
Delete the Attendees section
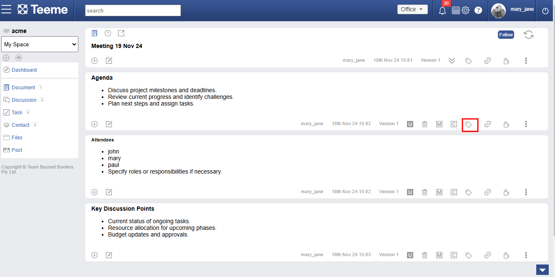(x=424, y=192)
